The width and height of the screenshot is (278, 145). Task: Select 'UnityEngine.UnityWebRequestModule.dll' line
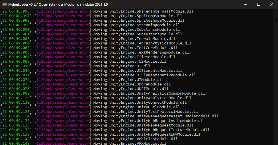click(151, 125)
